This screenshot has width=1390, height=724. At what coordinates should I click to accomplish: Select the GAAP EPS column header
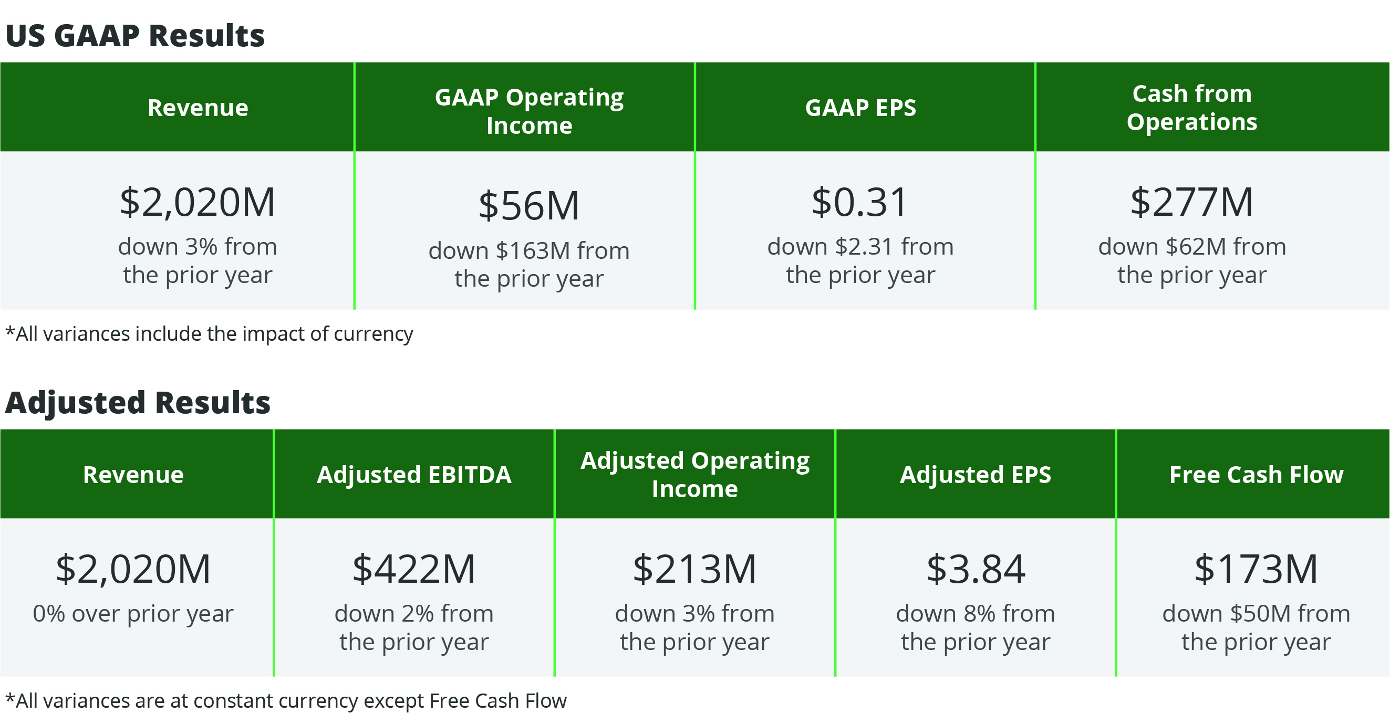pos(860,108)
